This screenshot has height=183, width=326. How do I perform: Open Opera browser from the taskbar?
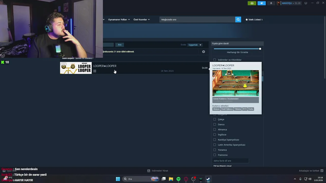click(186, 179)
